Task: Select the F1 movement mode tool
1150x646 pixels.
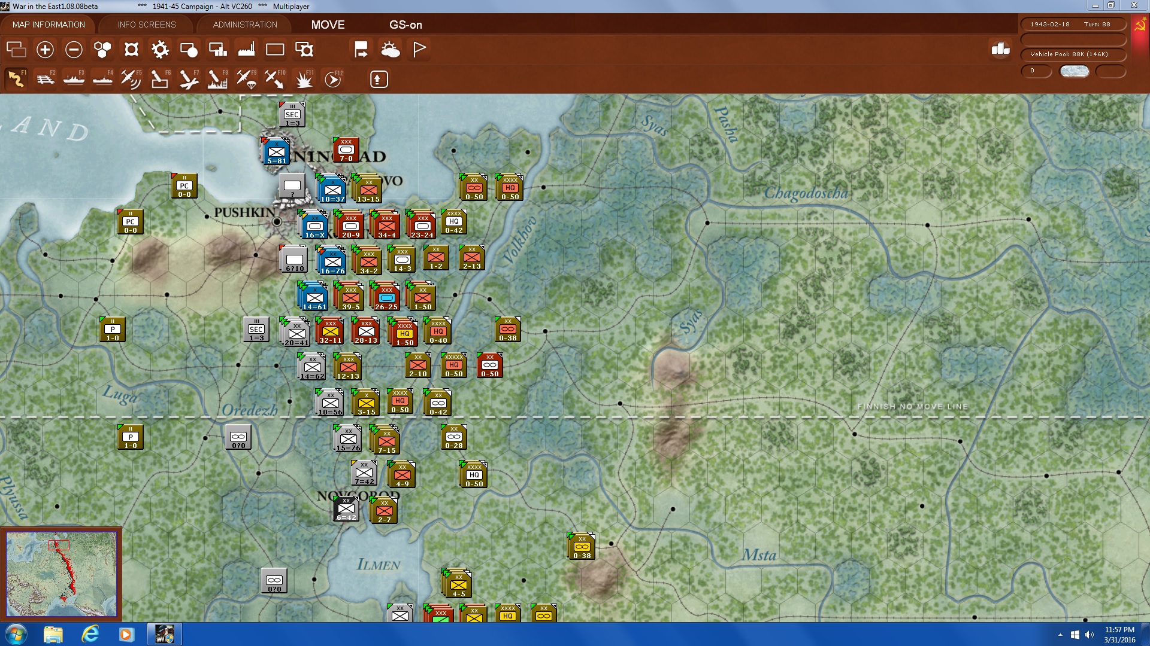Action: pos(16,78)
